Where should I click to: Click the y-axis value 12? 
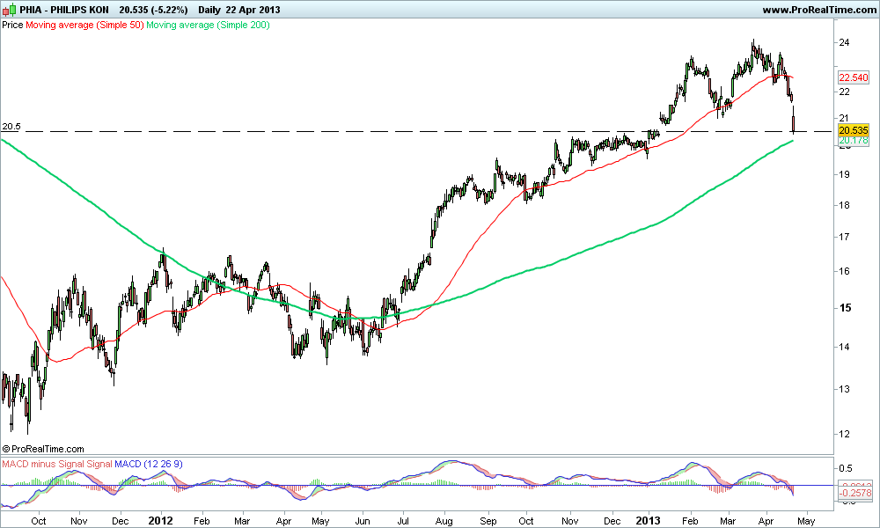coord(844,434)
